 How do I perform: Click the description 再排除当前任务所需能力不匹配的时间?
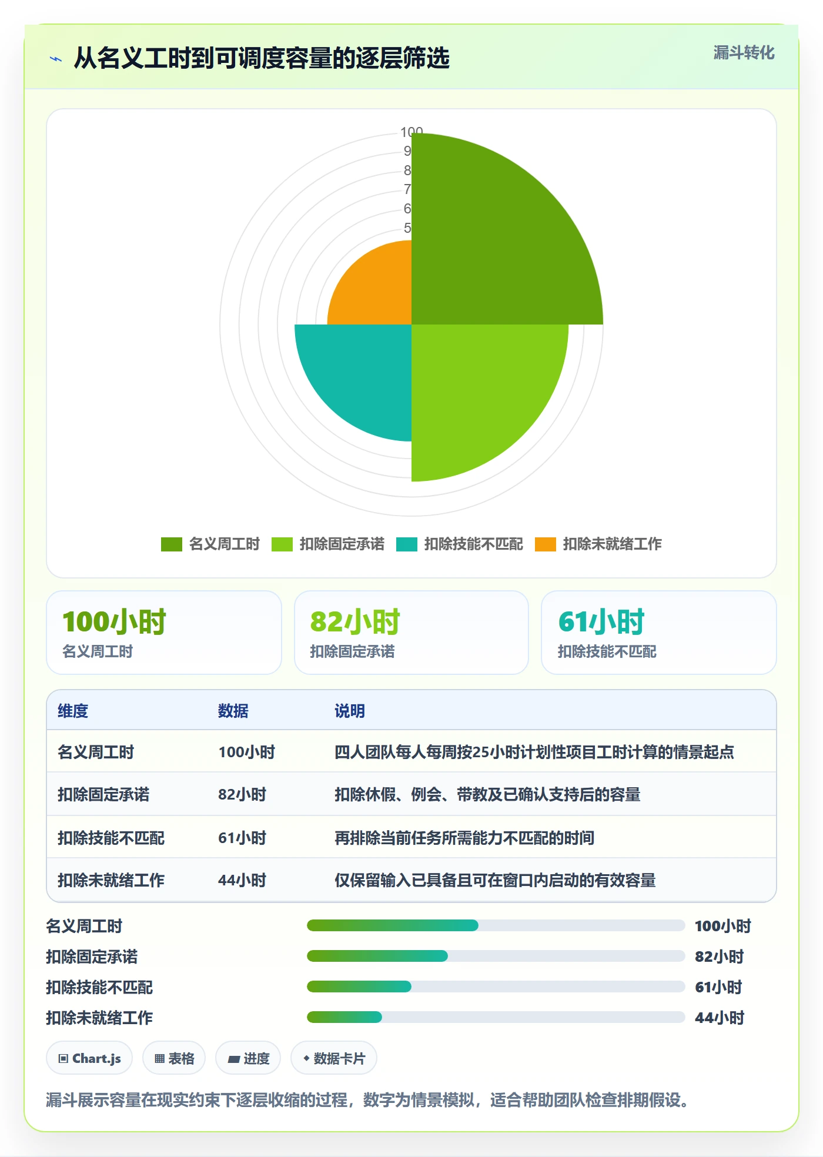click(x=464, y=838)
